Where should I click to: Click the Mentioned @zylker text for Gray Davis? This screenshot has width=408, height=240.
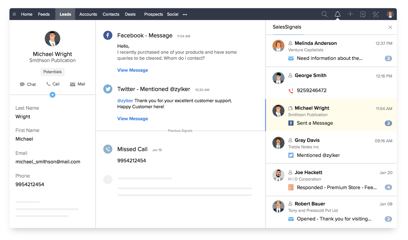[318, 155]
